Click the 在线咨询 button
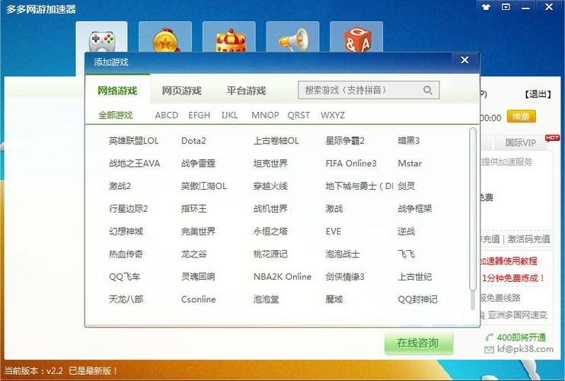565x381 pixels. click(x=418, y=343)
